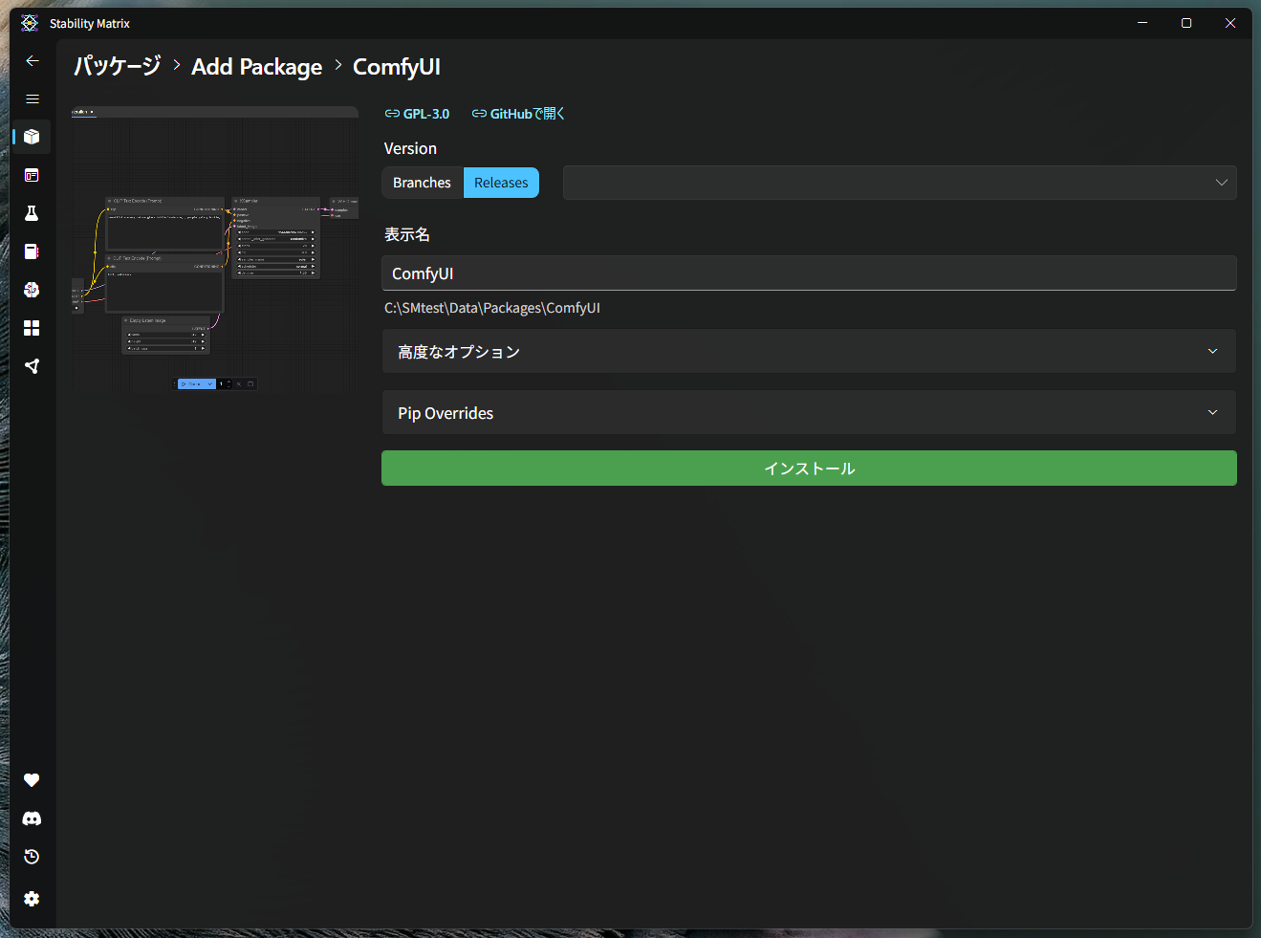Image resolution: width=1261 pixels, height=938 pixels.
Task: Click the Version heading label
Action: (x=410, y=148)
